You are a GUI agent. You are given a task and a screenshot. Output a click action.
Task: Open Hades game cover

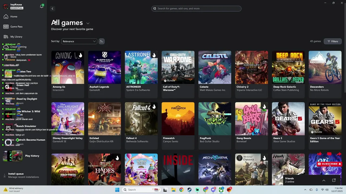point(104,169)
